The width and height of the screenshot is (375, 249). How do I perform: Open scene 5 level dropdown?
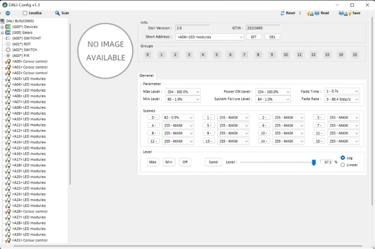pos(233,125)
